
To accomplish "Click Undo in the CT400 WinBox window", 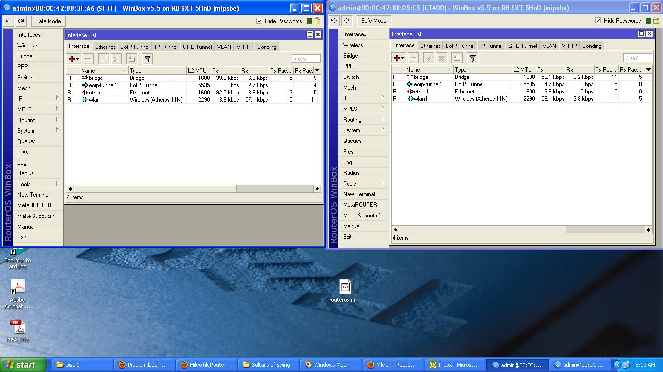I will pyautogui.click(x=334, y=21).
